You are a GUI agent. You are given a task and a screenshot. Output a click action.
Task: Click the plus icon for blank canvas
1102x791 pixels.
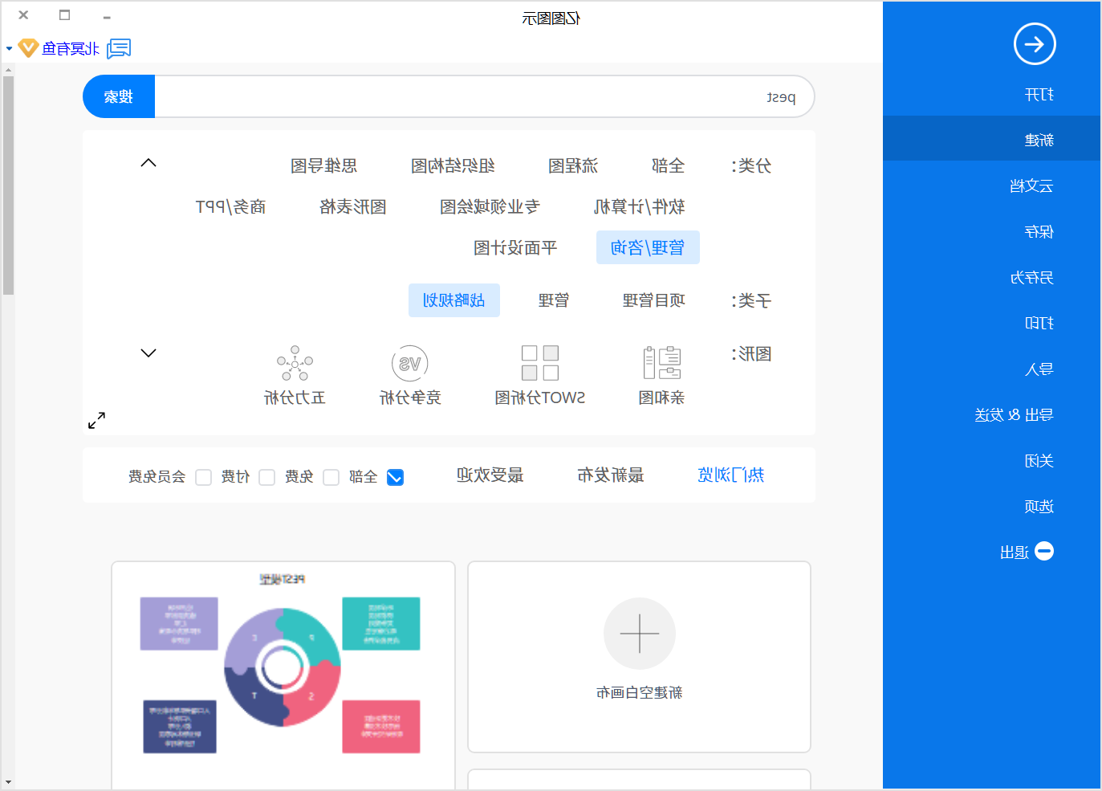(640, 634)
